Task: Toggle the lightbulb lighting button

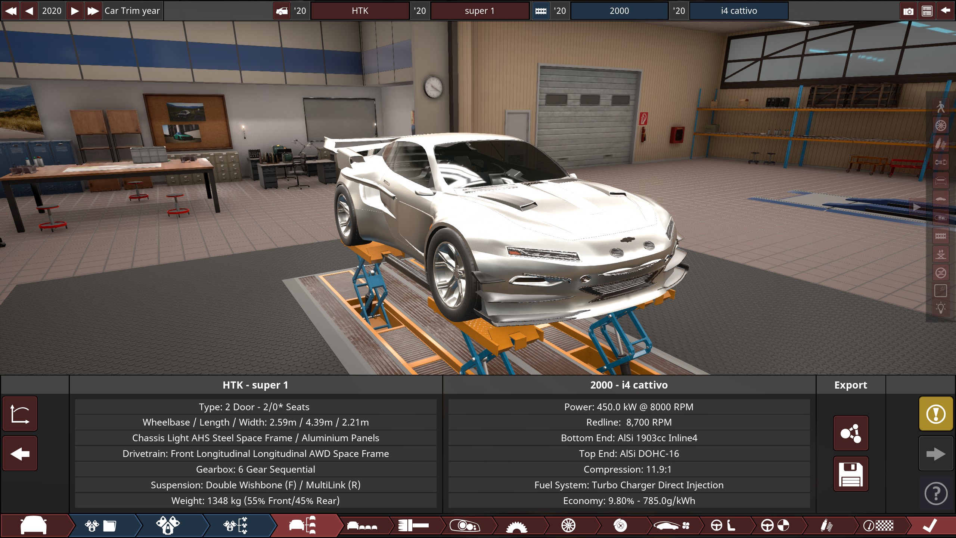Action: click(941, 309)
